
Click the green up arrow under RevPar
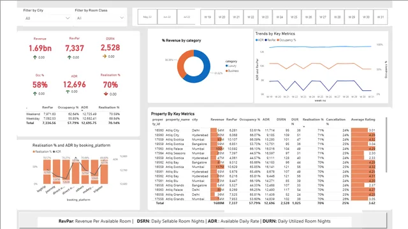click(69, 57)
